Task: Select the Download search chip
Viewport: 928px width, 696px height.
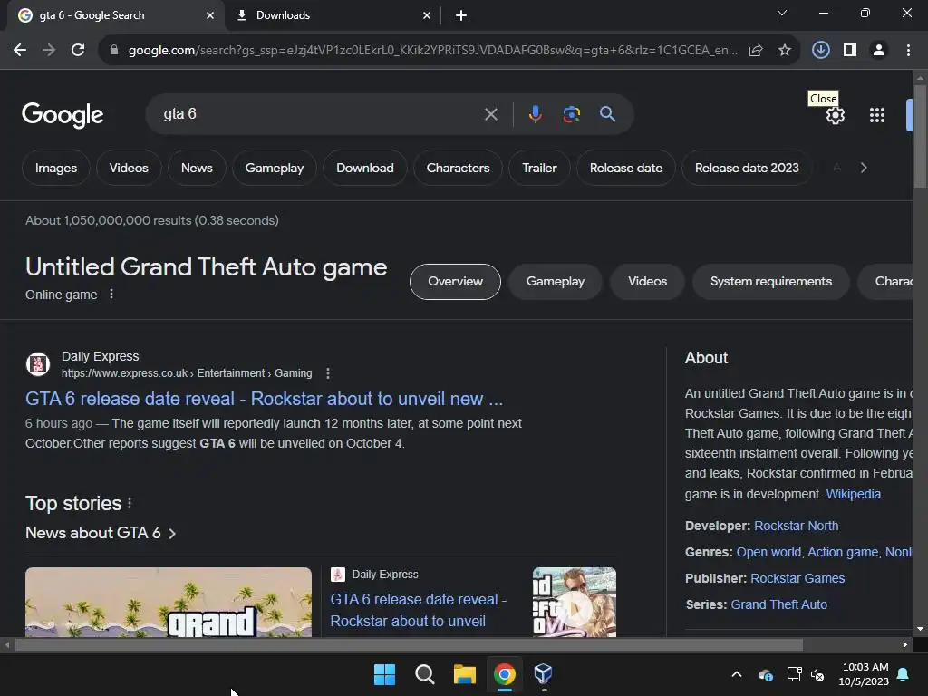Action: click(364, 168)
